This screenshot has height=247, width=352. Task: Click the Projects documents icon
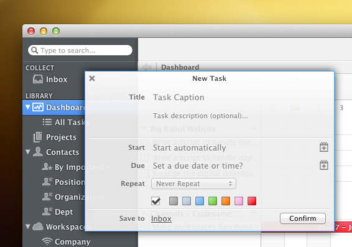coord(38,137)
